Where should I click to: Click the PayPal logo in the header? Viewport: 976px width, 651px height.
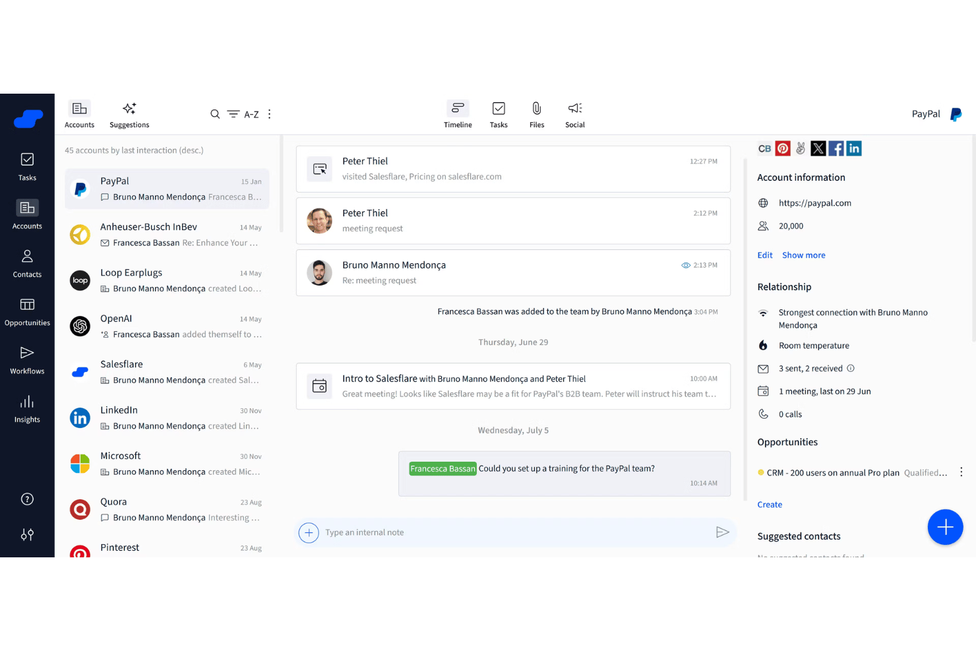click(956, 115)
